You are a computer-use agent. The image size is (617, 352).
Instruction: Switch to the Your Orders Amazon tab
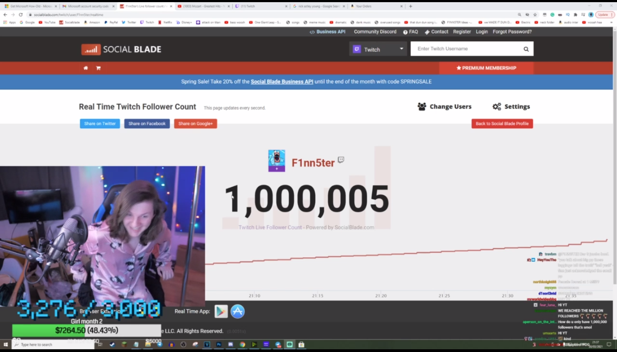tap(376, 6)
